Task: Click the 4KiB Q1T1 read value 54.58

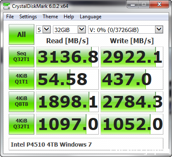Action: point(67,79)
